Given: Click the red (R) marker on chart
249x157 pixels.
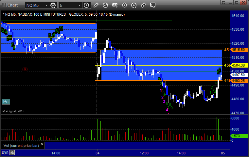Looking at the screenshot, I should click(x=25, y=69).
